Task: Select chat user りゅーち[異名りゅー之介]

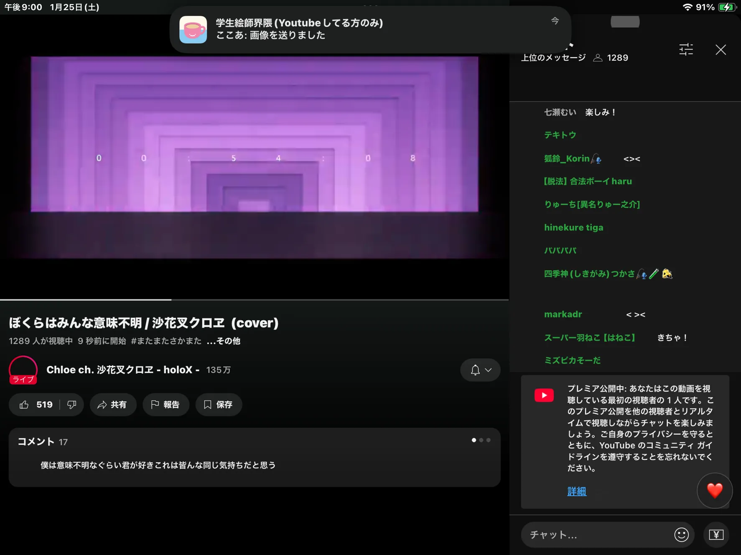Action: tap(592, 204)
